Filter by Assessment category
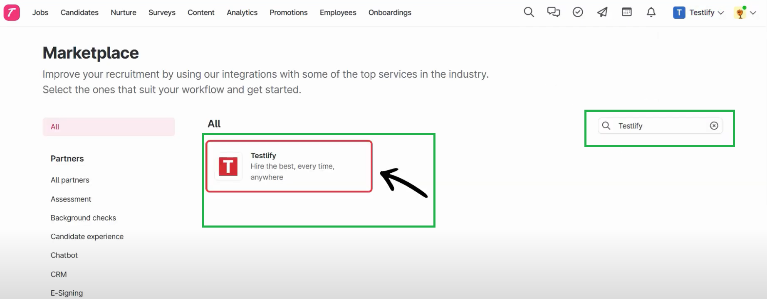Image resolution: width=767 pixels, height=299 pixels. (71, 199)
